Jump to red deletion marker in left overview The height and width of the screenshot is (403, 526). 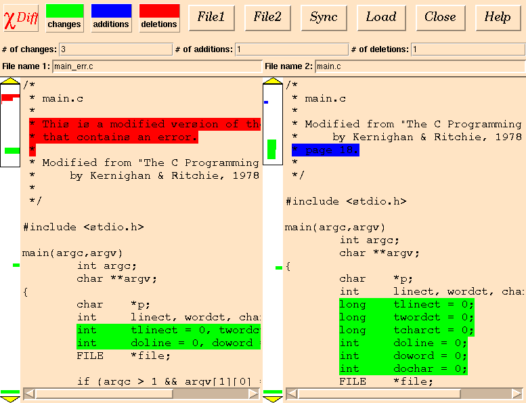tap(9, 98)
